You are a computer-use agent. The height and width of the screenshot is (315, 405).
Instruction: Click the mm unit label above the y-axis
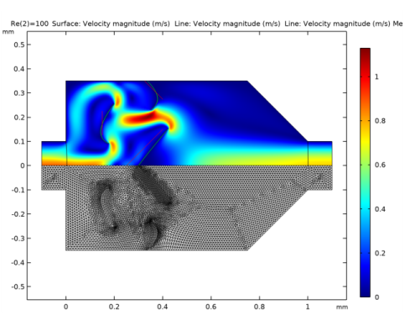(x=8, y=32)
